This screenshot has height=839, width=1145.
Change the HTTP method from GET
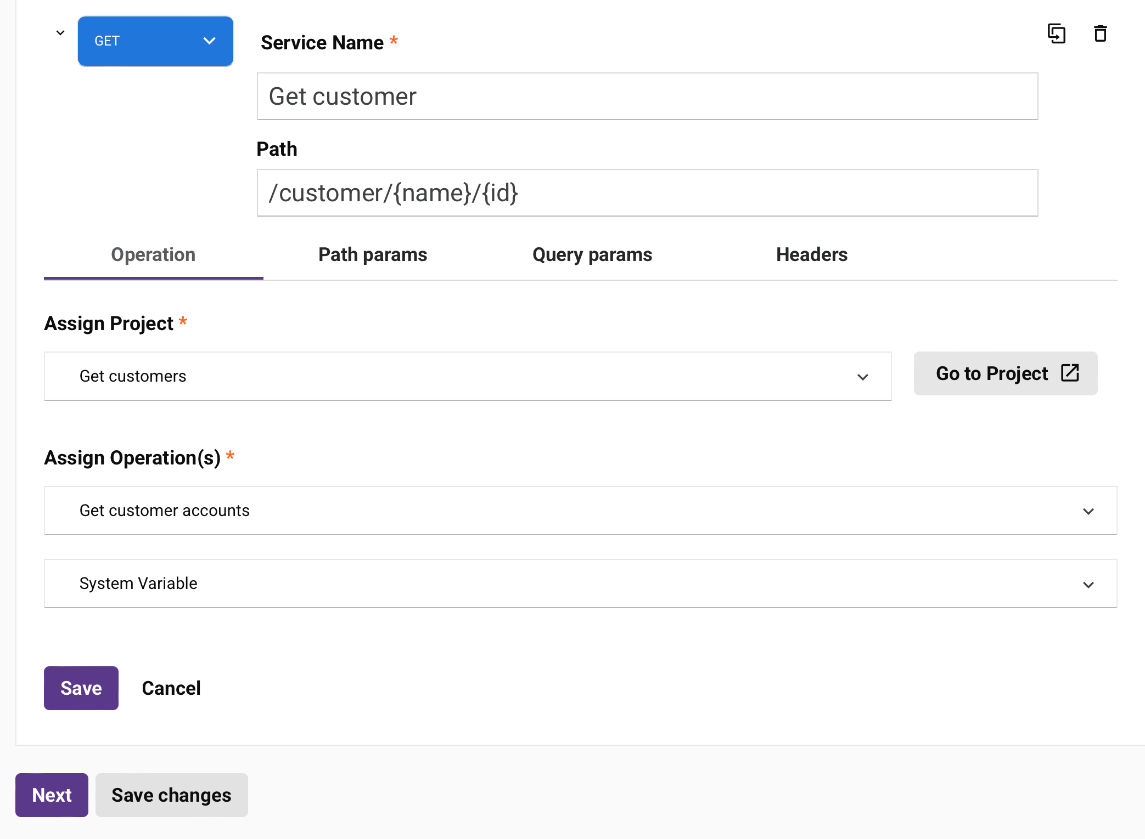(155, 41)
